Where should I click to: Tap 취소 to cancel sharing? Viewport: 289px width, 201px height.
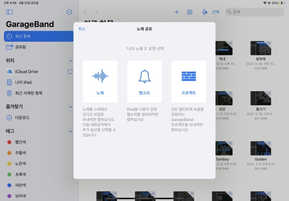[82, 29]
